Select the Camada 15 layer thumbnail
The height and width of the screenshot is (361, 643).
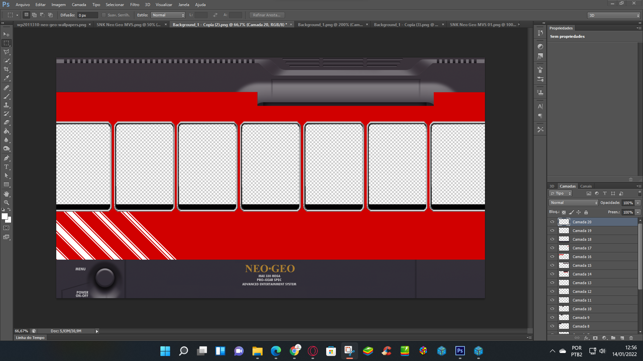(564, 265)
